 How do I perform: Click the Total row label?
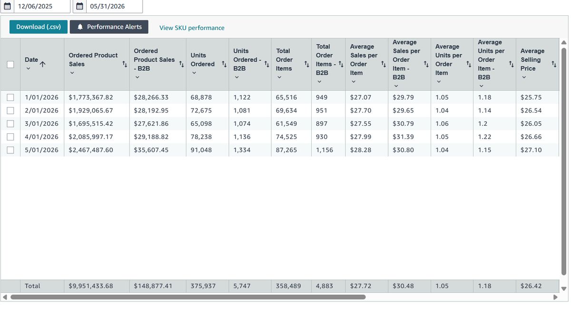tap(32, 286)
